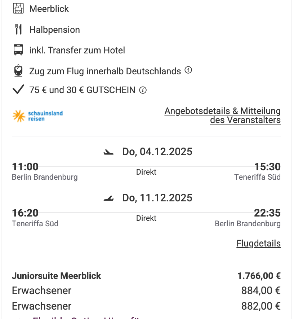Click the schauinsland reisen logo
Image resolution: width=294 pixels, height=319 pixels.
[37, 116]
